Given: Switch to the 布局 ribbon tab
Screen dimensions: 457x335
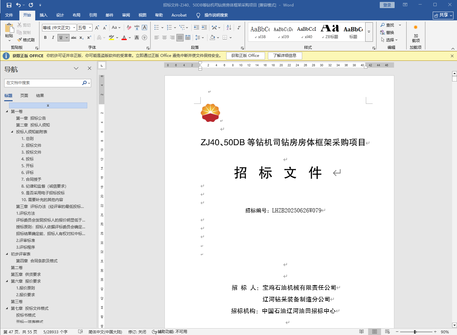Looking at the screenshot, I should click(77, 15).
